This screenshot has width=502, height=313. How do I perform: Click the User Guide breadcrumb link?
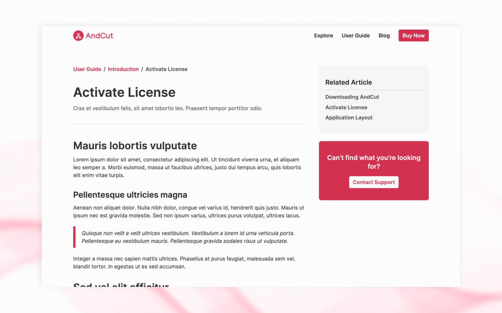[x=87, y=69]
